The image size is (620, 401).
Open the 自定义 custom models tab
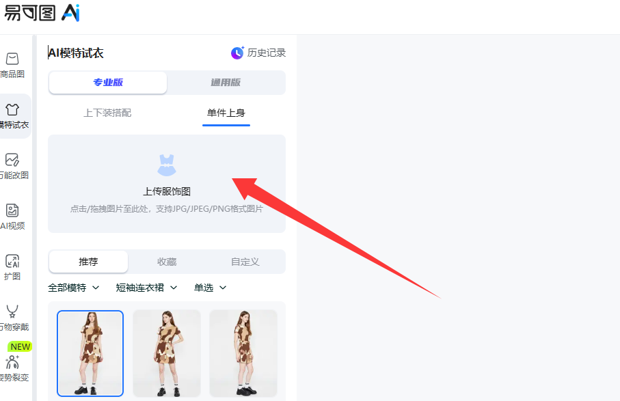click(x=245, y=262)
